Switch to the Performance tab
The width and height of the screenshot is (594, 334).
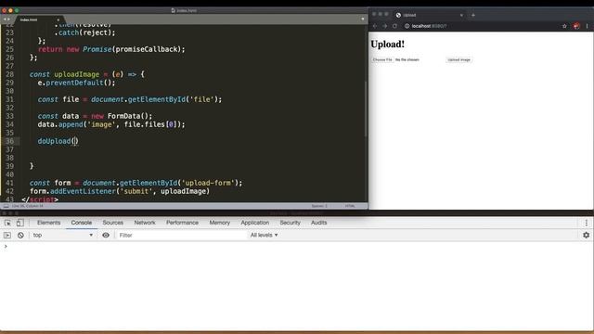[182, 223]
